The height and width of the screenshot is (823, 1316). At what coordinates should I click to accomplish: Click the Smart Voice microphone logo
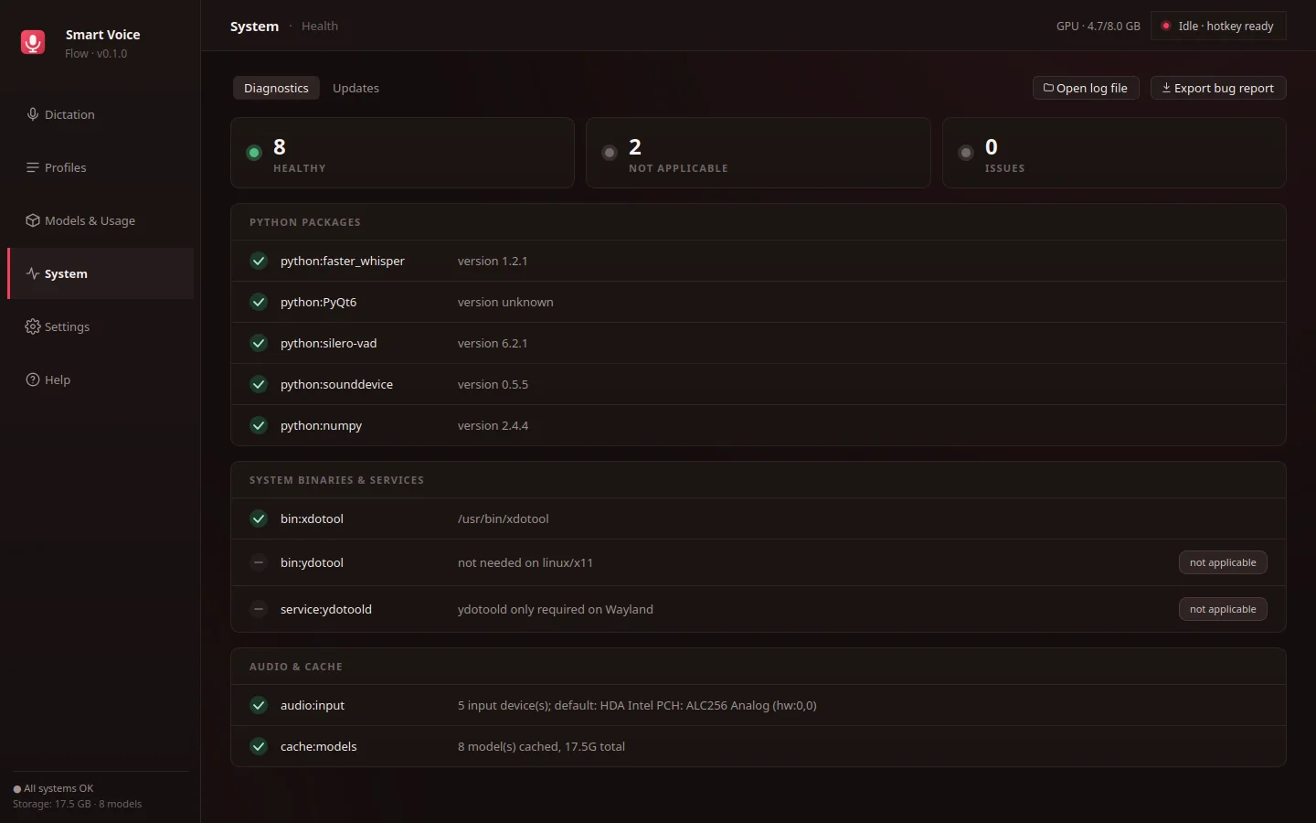(33, 42)
